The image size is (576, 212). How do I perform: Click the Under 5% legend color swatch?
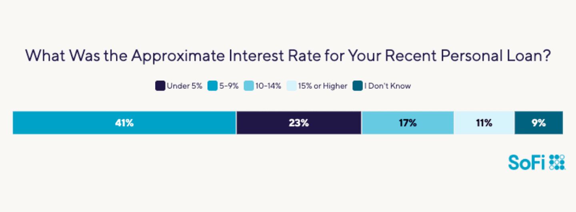[x=160, y=86]
